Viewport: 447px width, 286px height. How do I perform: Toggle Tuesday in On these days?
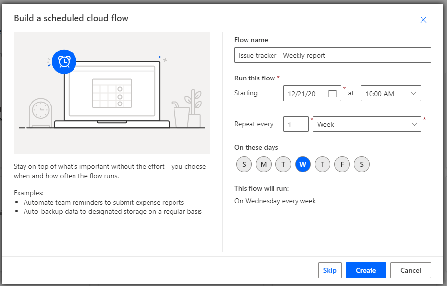(283, 164)
